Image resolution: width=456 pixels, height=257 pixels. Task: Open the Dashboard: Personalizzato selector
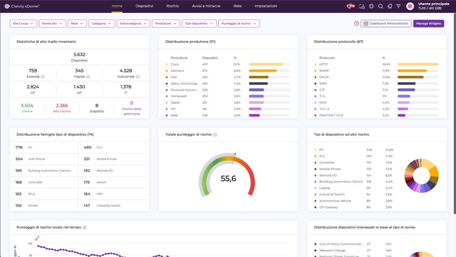tap(386, 24)
